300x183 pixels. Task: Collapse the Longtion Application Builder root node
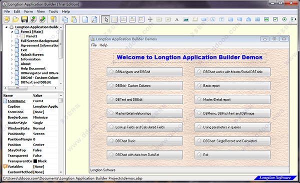point(6,27)
